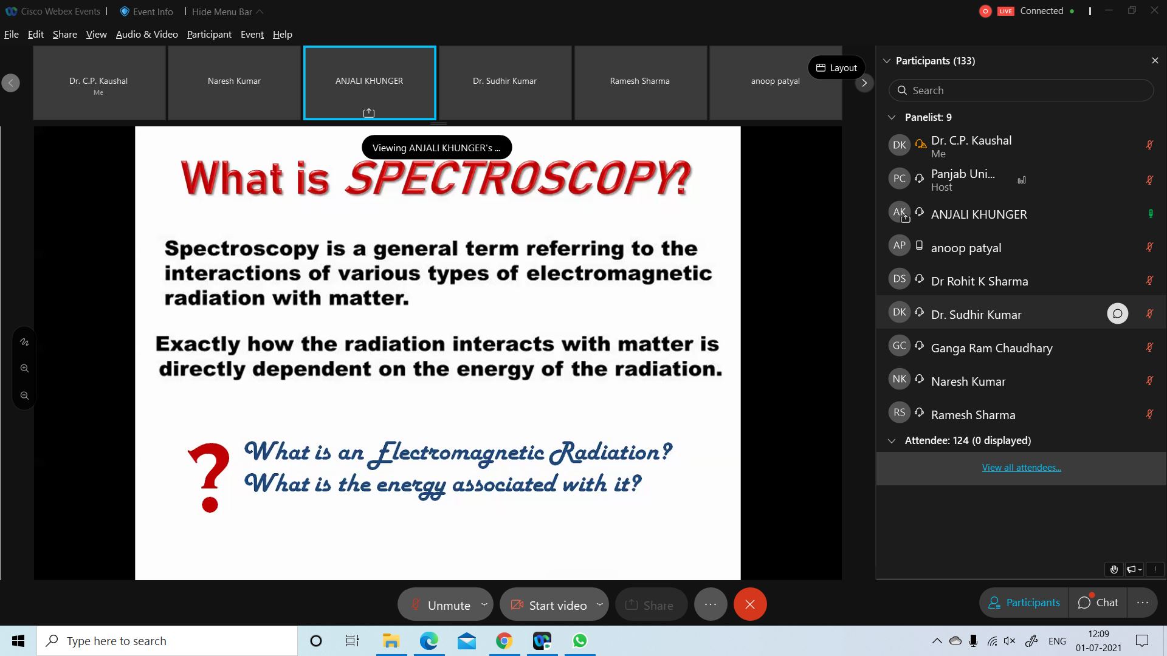Click the phone device icon next to anoop patyal
This screenshot has height=656, width=1167.
(x=919, y=245)
